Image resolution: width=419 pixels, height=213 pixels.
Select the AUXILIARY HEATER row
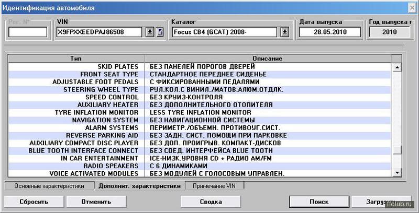tap(200, 105)
